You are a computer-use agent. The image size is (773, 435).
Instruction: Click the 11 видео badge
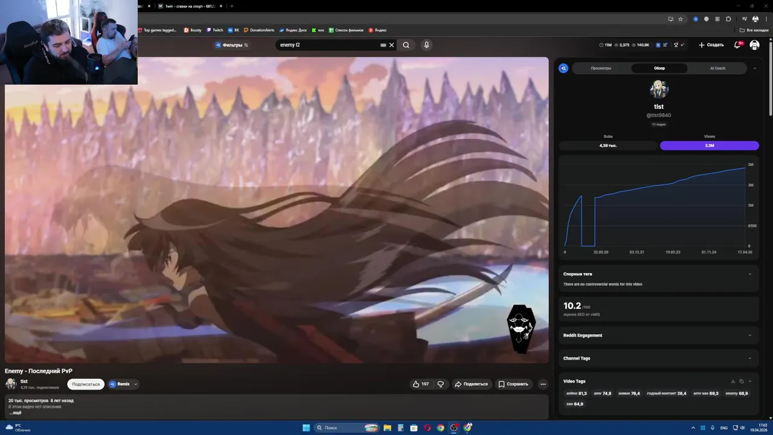(x=659, y=124)
